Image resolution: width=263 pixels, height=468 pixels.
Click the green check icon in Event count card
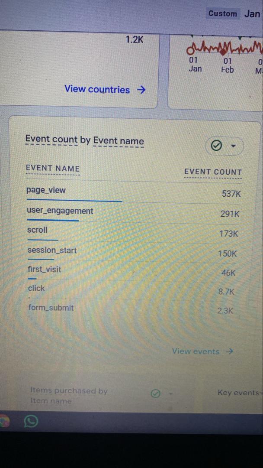215,146
